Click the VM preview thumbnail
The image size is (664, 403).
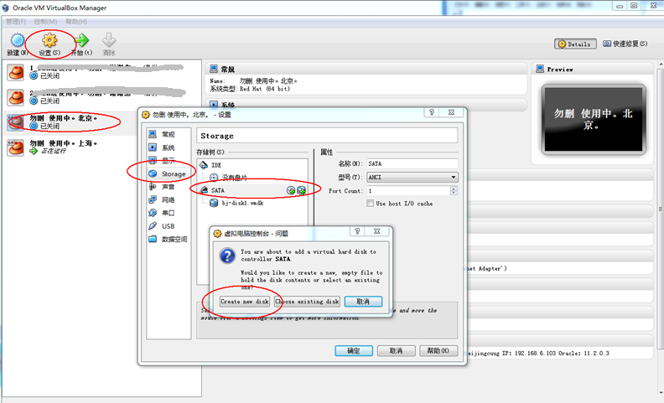tap(594, 119)
